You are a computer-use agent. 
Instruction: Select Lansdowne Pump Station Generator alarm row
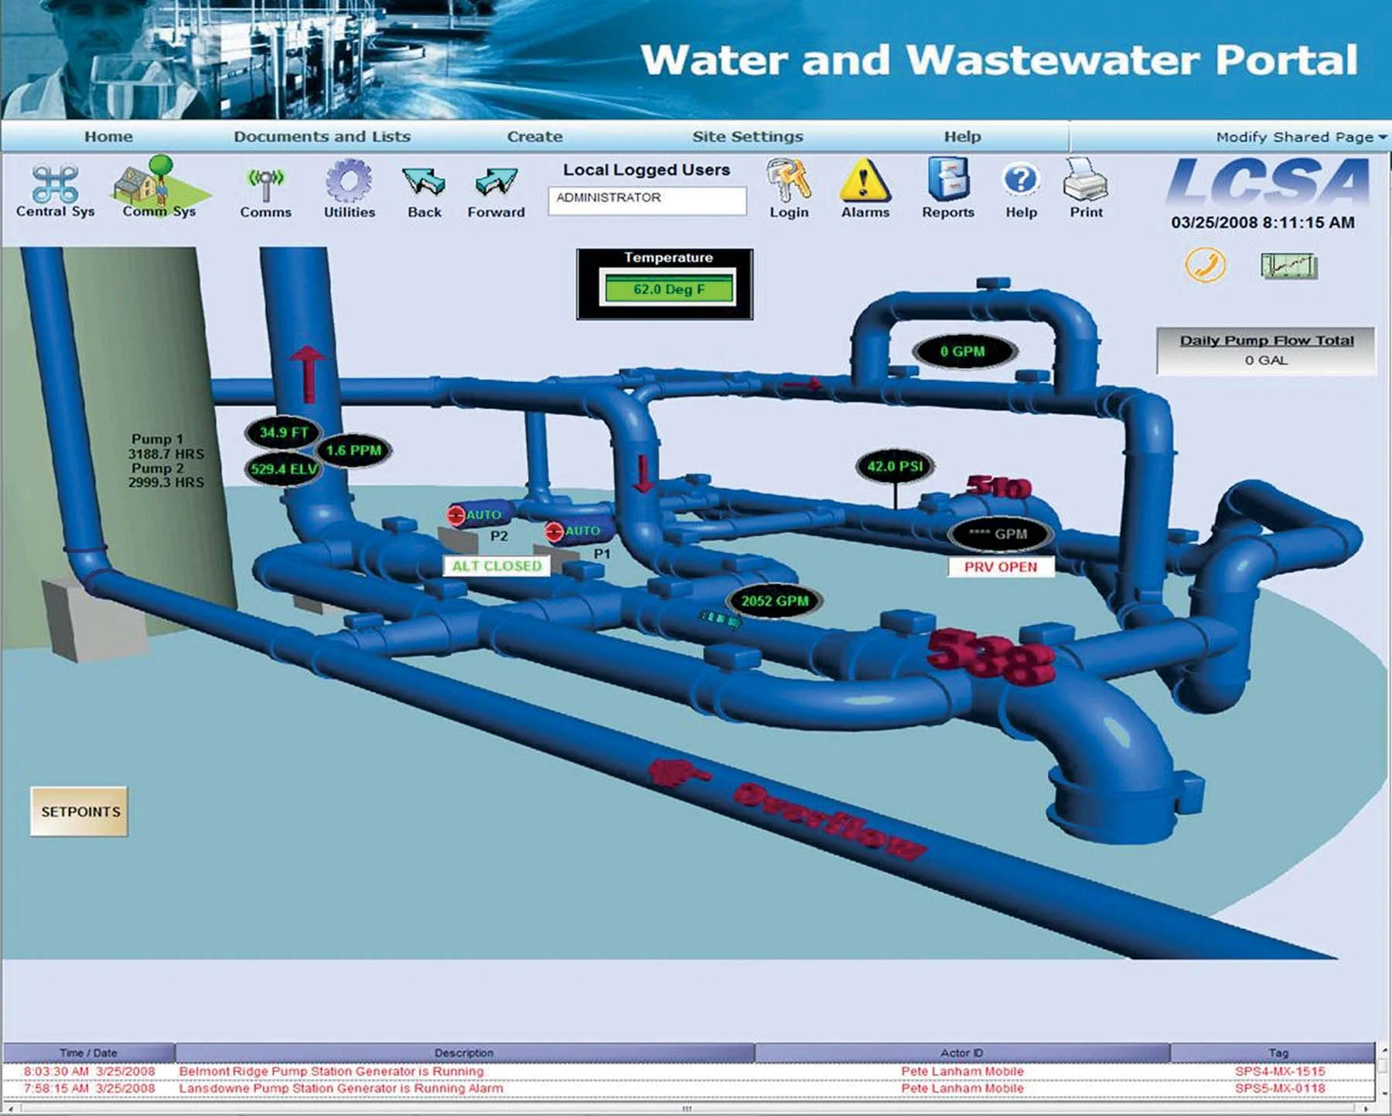point(688,1088)
